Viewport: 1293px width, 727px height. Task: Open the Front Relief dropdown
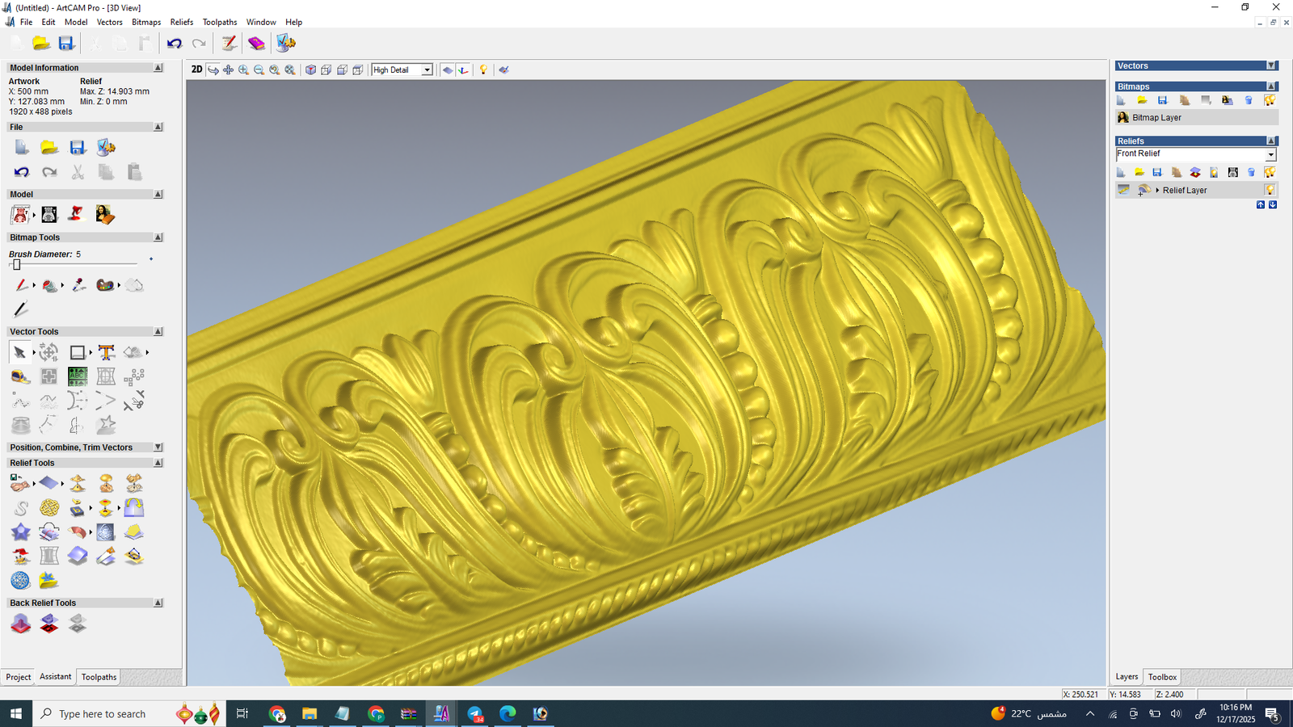pyautogui.click(x=1270, y=154)
